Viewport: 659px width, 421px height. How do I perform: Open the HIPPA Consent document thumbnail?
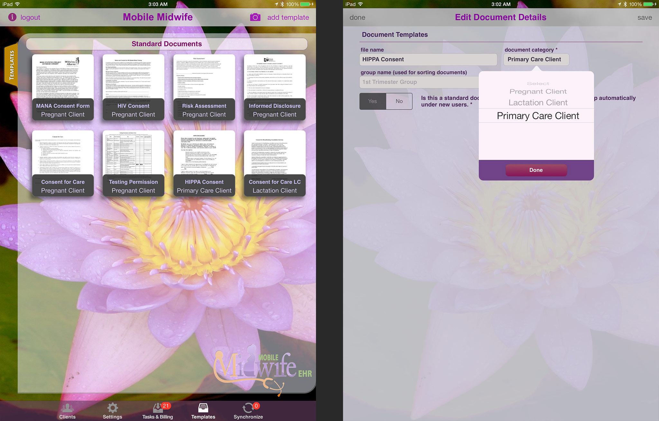(x=204, y=163)
